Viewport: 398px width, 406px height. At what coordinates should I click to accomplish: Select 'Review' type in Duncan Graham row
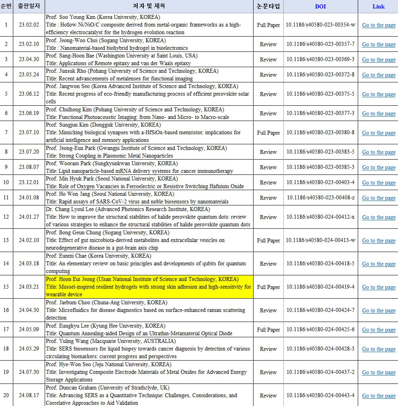268,396
